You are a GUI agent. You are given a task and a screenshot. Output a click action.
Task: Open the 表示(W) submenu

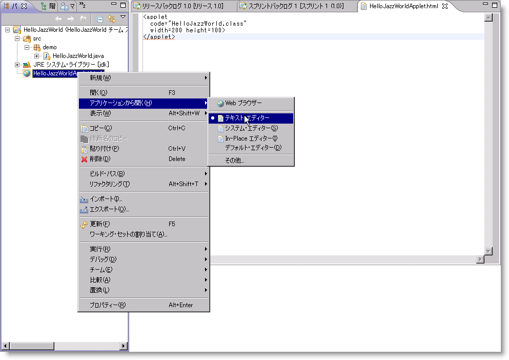click(x=144, y=113)
